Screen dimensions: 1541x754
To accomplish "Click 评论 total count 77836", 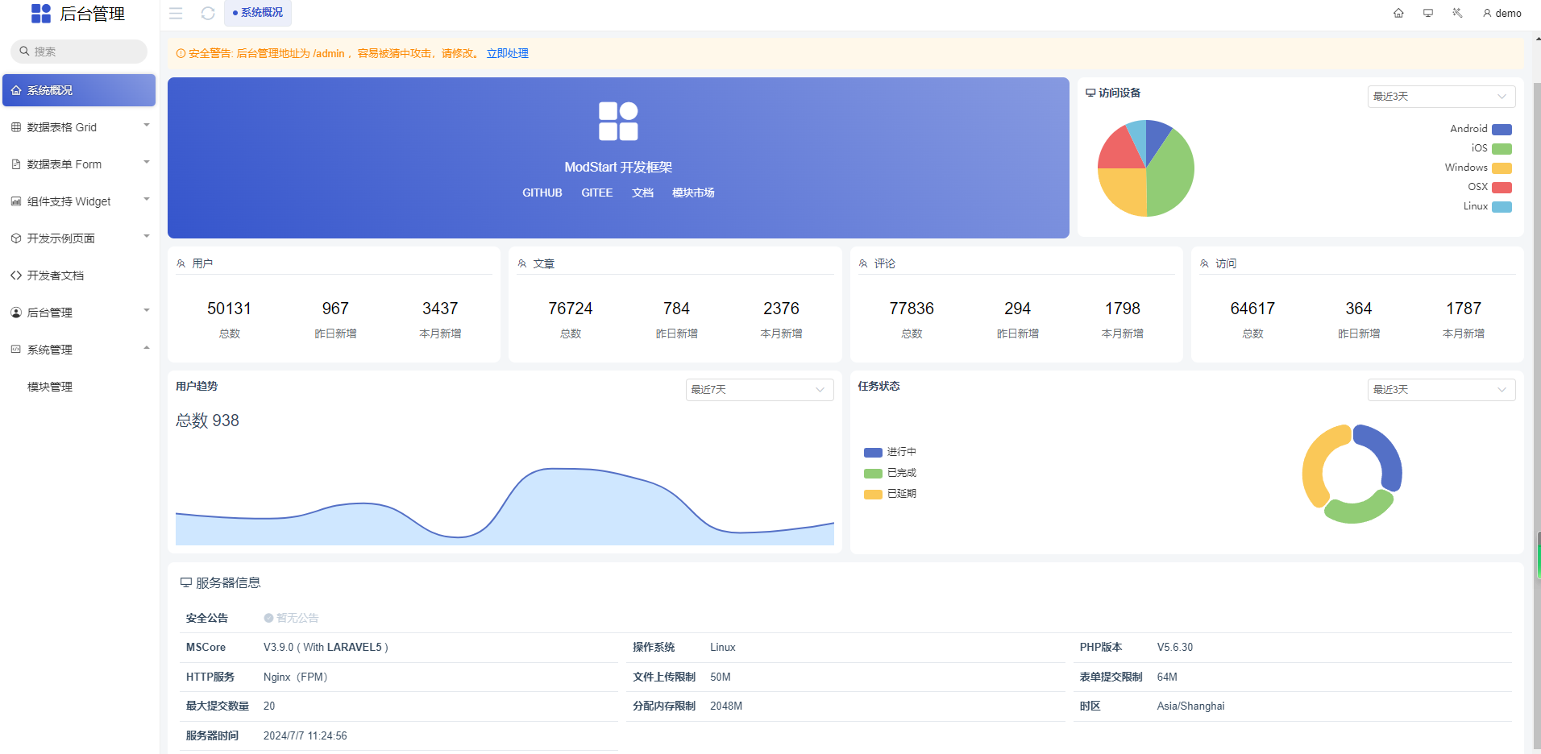I will pos(912,309).
